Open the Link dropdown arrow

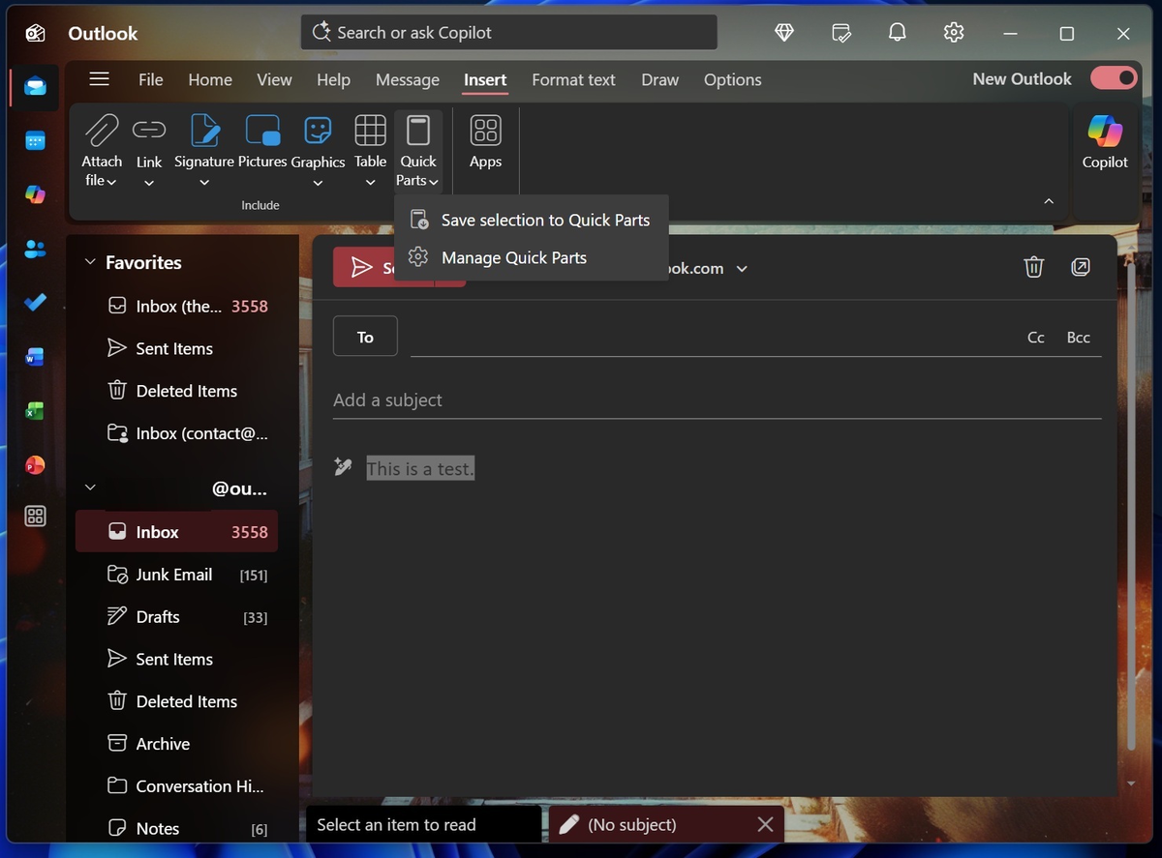point(149,182)
